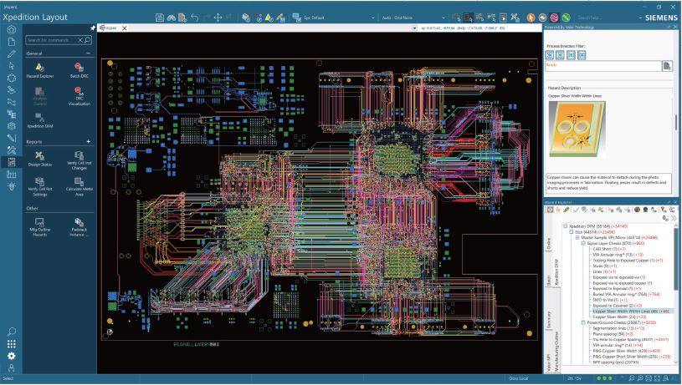682x385 pixels.
Task: Expand the Reports section plus
Action: (89, 141)
